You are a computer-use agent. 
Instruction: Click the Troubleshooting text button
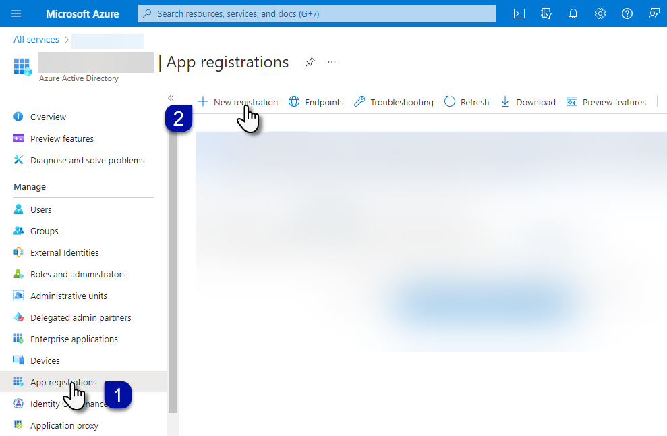point(401,102)
